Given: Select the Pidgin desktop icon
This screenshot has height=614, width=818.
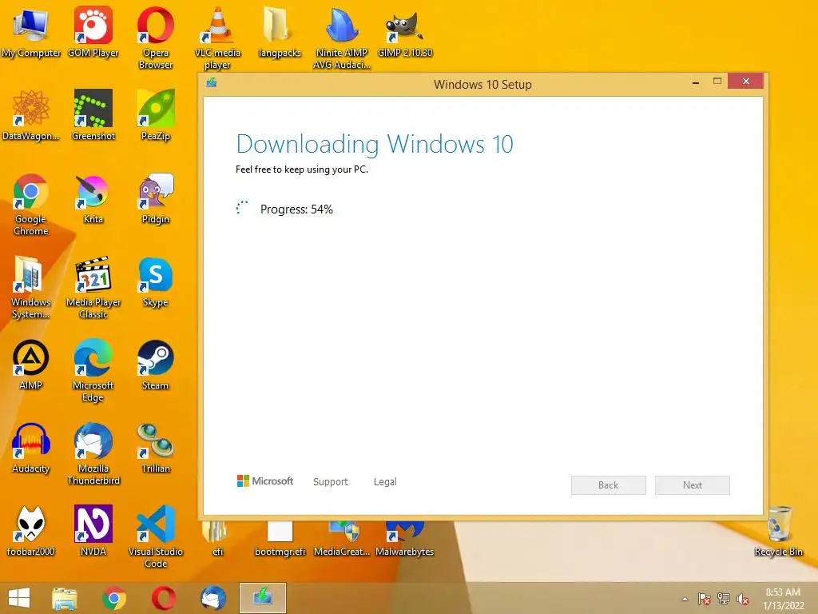Looking at the screenshot, I should tap(156, 198).
